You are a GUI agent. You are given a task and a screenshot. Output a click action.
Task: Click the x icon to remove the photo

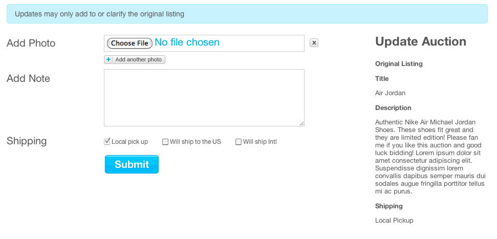click(x=314, y=43)
